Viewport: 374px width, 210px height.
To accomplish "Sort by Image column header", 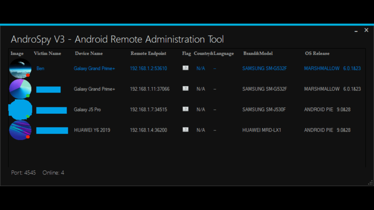I will (17, 54).
